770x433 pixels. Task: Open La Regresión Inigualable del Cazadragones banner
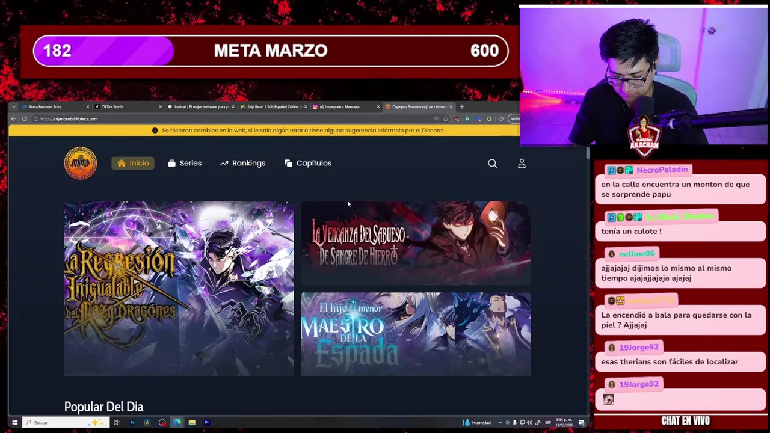click(x=179, y=289)
